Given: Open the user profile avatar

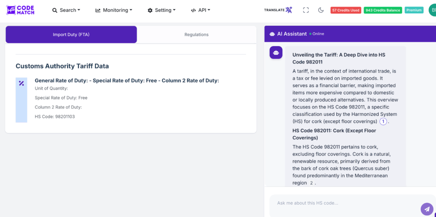Looking at the screenshot, I should click(x=432, y=10).
